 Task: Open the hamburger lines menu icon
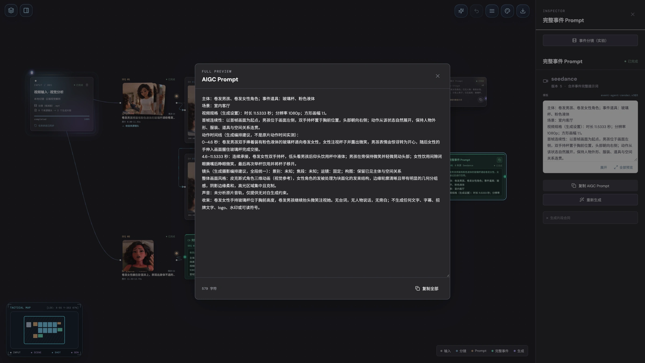coord(492,11)
